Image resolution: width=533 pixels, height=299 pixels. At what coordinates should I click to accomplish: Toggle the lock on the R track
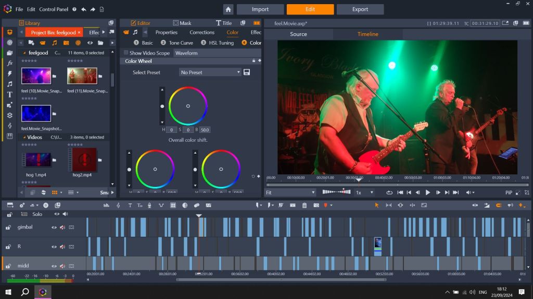pyautogui.click(x=9, y=247)
